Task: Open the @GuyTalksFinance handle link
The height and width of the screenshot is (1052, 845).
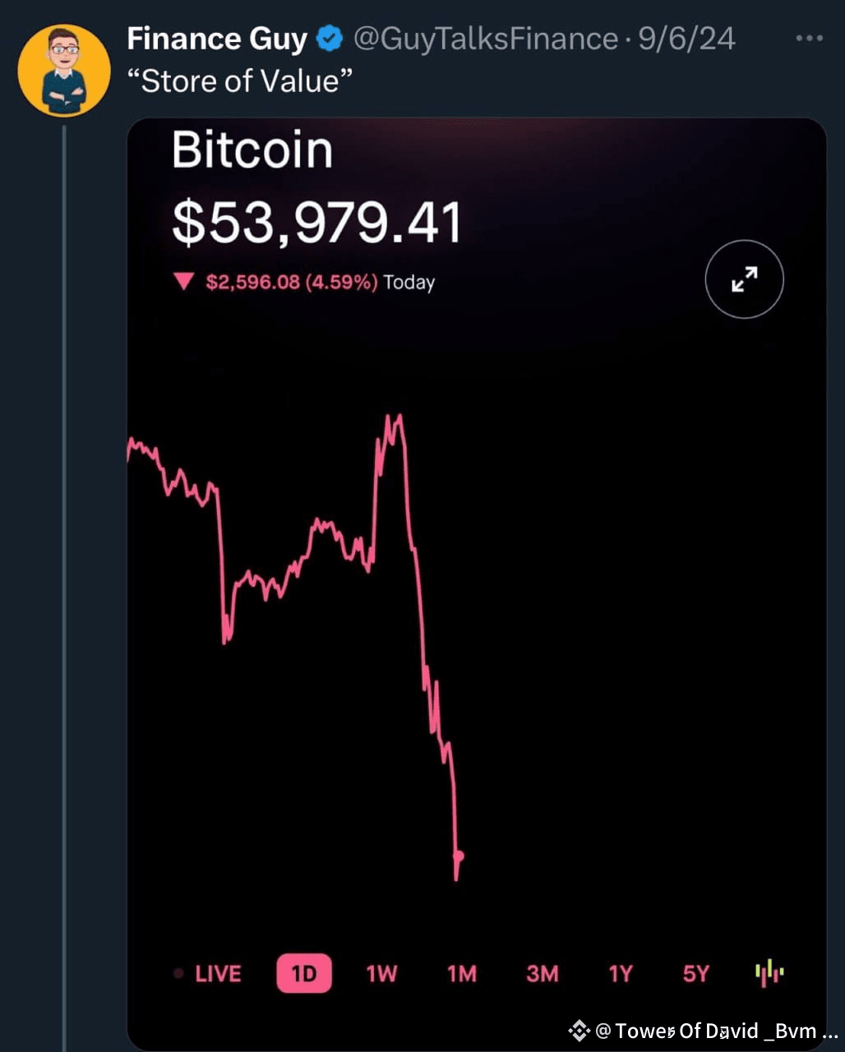Action: pos(486,39)
